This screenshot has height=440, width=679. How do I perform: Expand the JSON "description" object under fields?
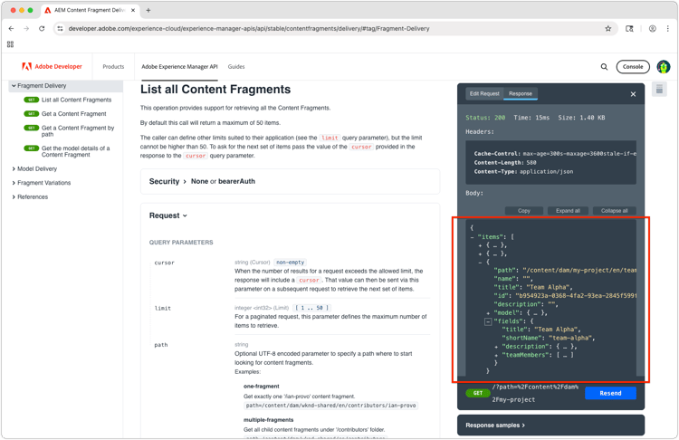tap(496, 347)
